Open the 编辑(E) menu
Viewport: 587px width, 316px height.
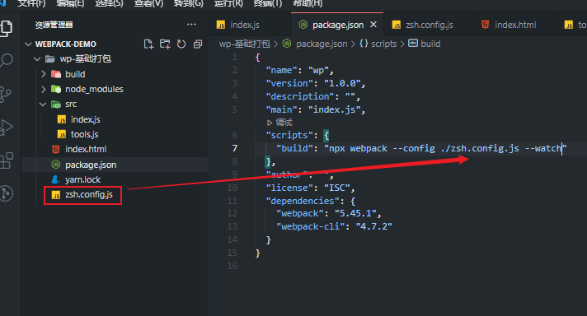[70, 4]
